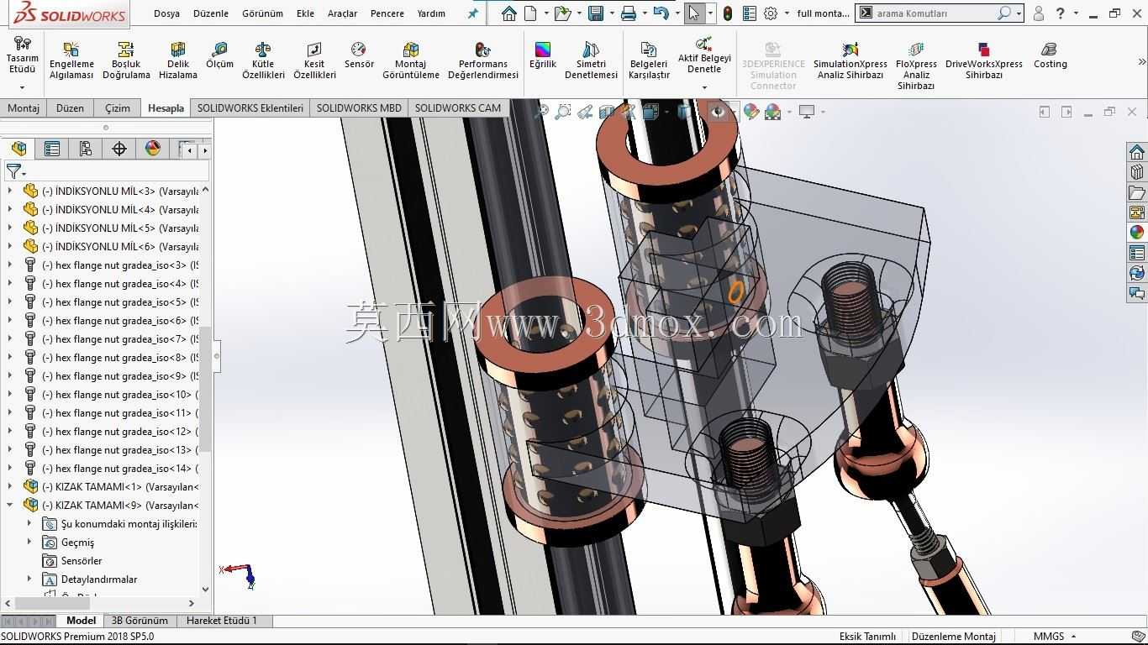
Task: Open the Dosya menu
Action: 166,13
